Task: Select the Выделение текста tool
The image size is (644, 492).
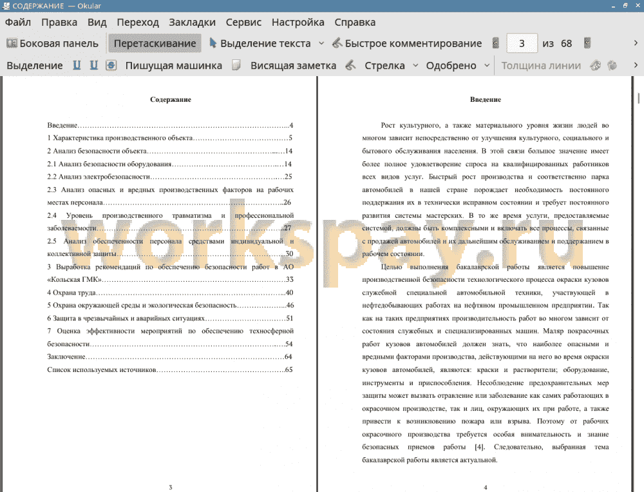Action: pyautogui.click(x=260, y=43)
